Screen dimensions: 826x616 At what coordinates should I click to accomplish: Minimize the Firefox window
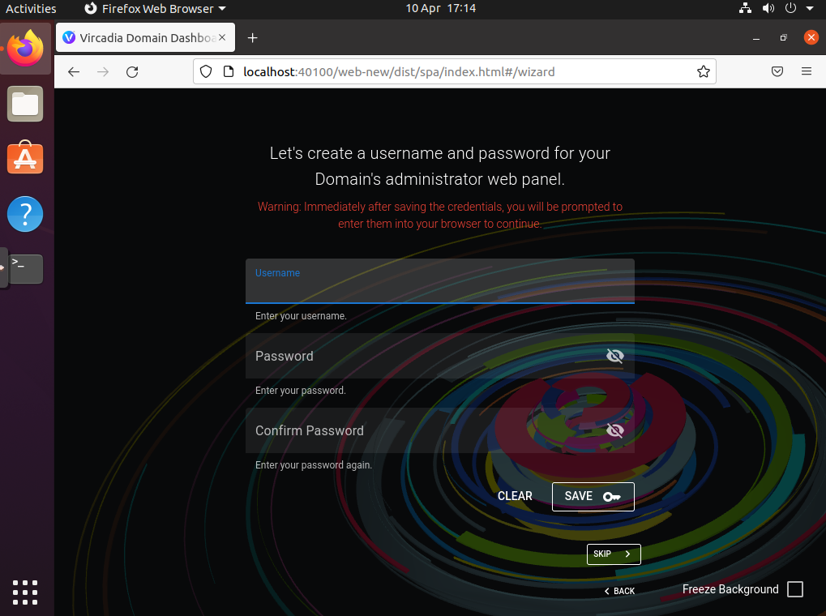click(x=756, y=38)
